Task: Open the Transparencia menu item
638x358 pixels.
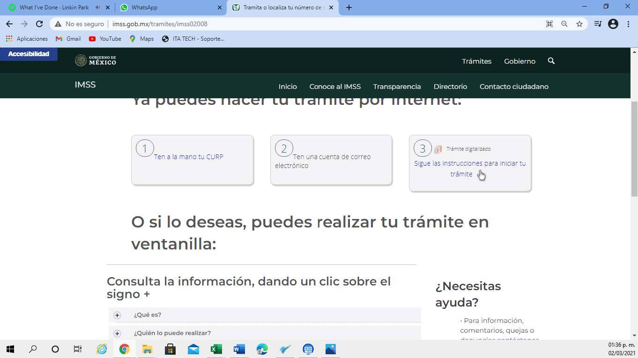Action: [x=397, y=87]
